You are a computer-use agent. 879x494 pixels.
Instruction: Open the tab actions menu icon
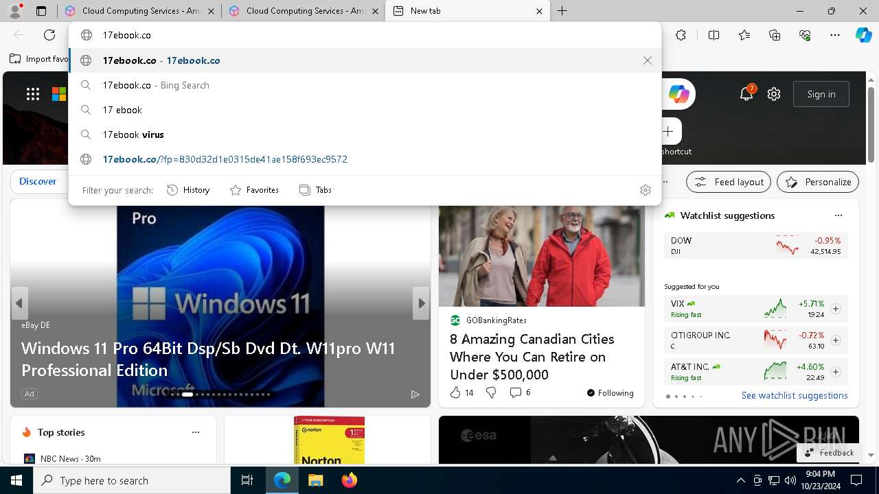41,11
